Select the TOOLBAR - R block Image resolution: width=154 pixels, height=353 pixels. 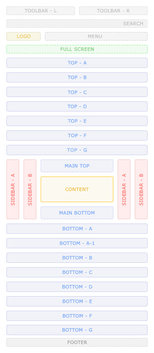point(113,11)
